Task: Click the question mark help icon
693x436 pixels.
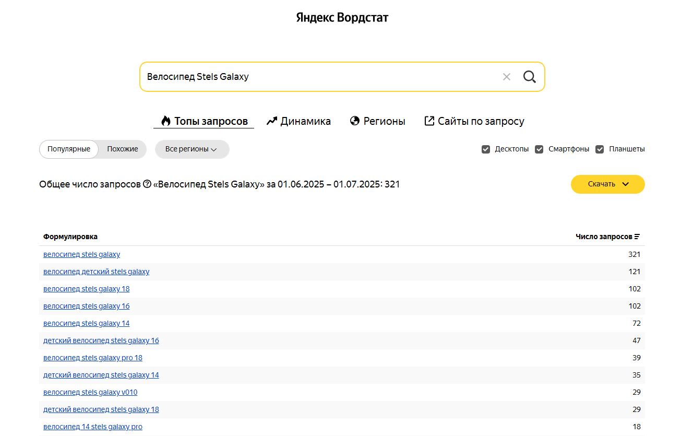Action: (147, 184)
